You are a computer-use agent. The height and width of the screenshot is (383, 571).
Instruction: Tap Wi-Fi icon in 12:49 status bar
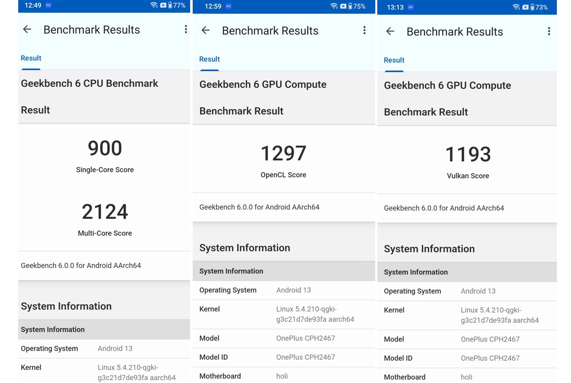tap(154, 5)
